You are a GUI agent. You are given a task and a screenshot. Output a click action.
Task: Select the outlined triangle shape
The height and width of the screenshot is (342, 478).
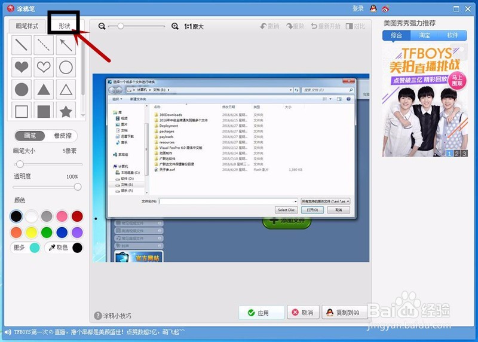click(66, 90)
